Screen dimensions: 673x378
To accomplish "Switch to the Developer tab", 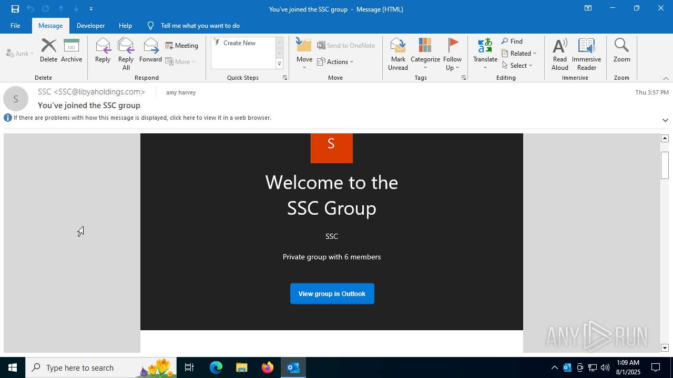I will [90, 26].
